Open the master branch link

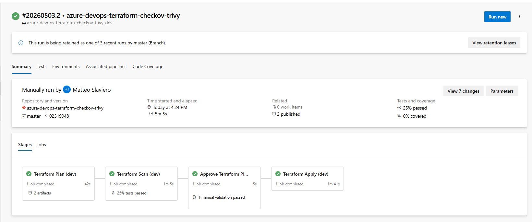click(34, 116)
